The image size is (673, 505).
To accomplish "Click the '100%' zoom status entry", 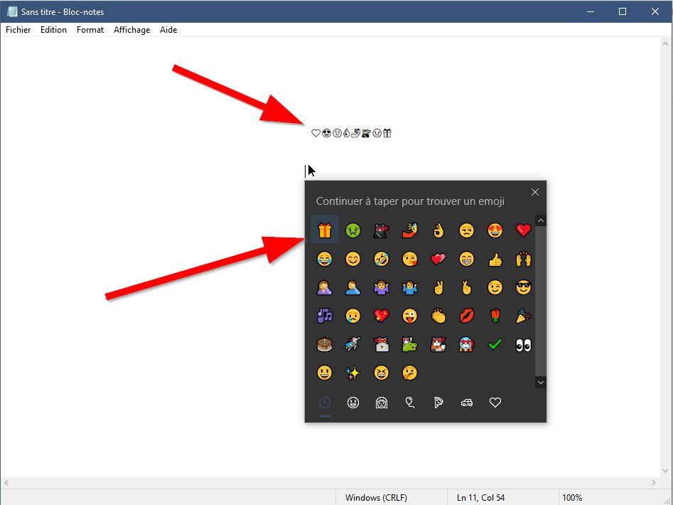I will 572,498.
